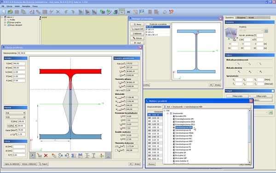Select R 100 x 4 in Manager list
276x173 pixels.
pyautogui.click(x=158, y=30)
